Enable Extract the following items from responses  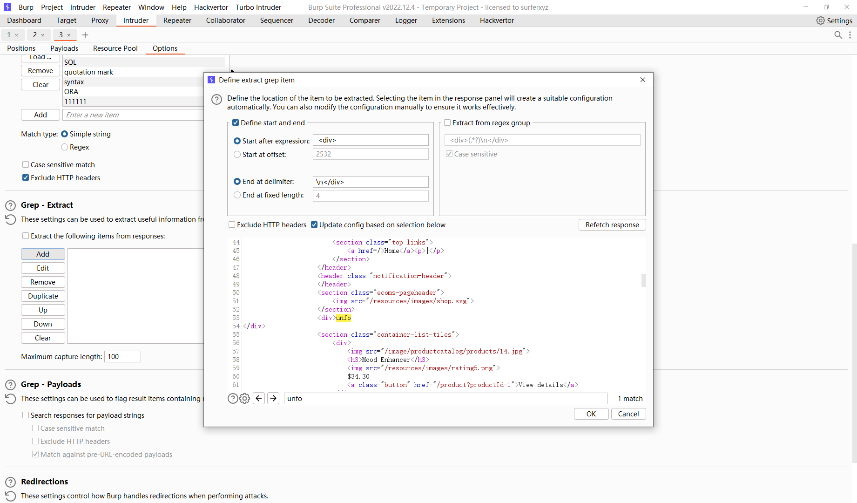click(26, 236)
